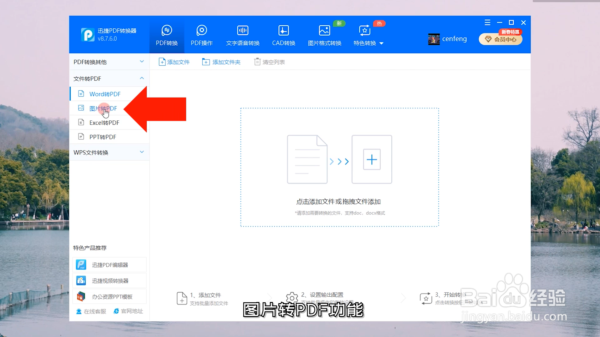
Task: Click 添加文件夹 to add a folder
Action: [x=221, y=62]
